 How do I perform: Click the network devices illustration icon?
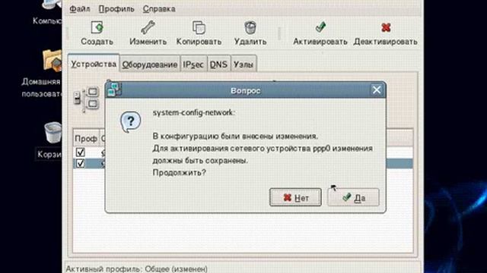86,99
